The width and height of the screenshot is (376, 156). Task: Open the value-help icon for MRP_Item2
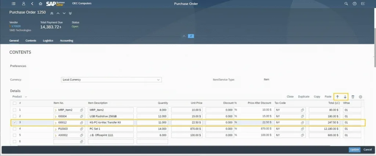coord(82,110)
